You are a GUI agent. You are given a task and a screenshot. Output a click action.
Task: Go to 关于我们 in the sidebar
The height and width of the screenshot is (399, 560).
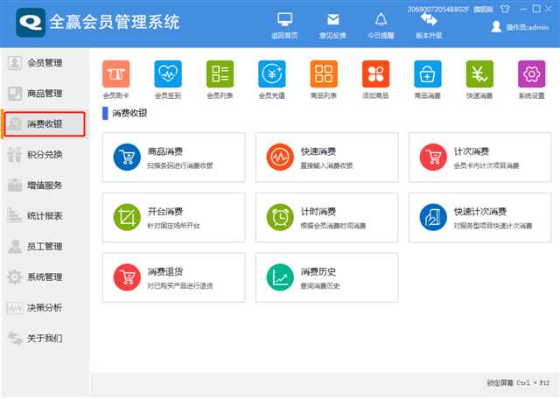[45, 338]
